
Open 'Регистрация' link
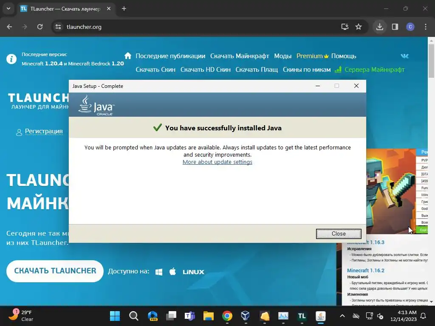pyautogui.click(x=44, y=131)
